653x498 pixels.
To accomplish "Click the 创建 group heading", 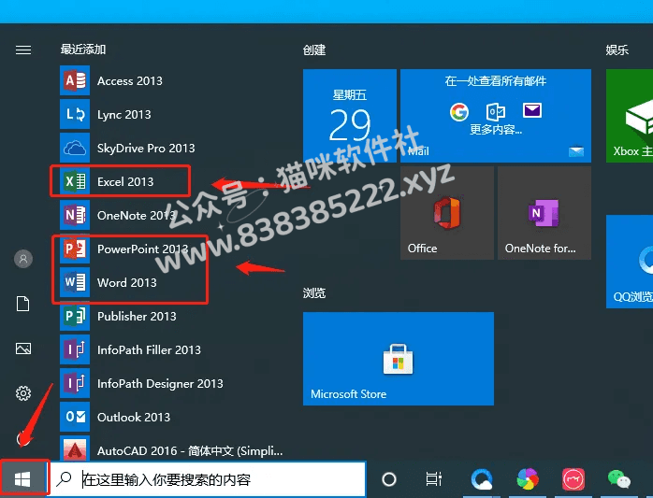I will pyautogui.click(x=314, y=50).
